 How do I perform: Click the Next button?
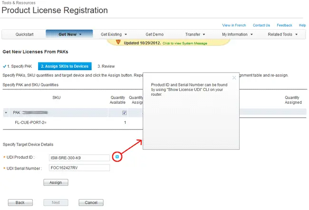(56, 202)
